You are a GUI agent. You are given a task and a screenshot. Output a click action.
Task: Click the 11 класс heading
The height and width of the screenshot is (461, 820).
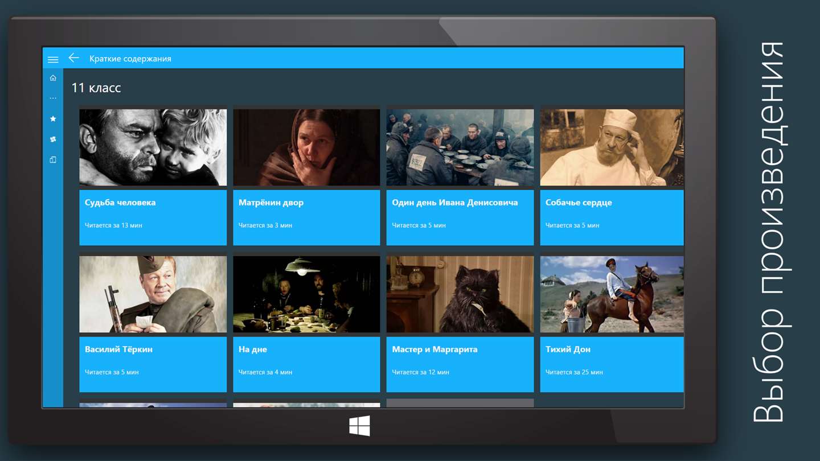click(96, 88)
